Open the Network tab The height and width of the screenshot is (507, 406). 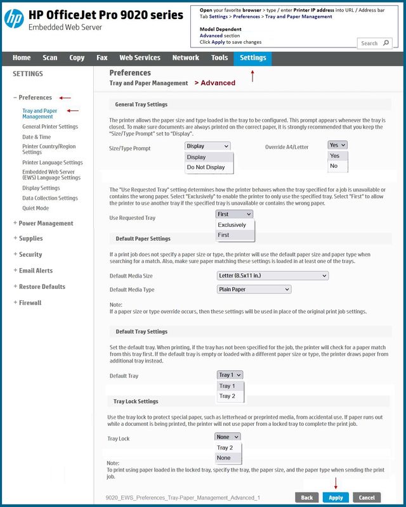[x=185, y=58]
